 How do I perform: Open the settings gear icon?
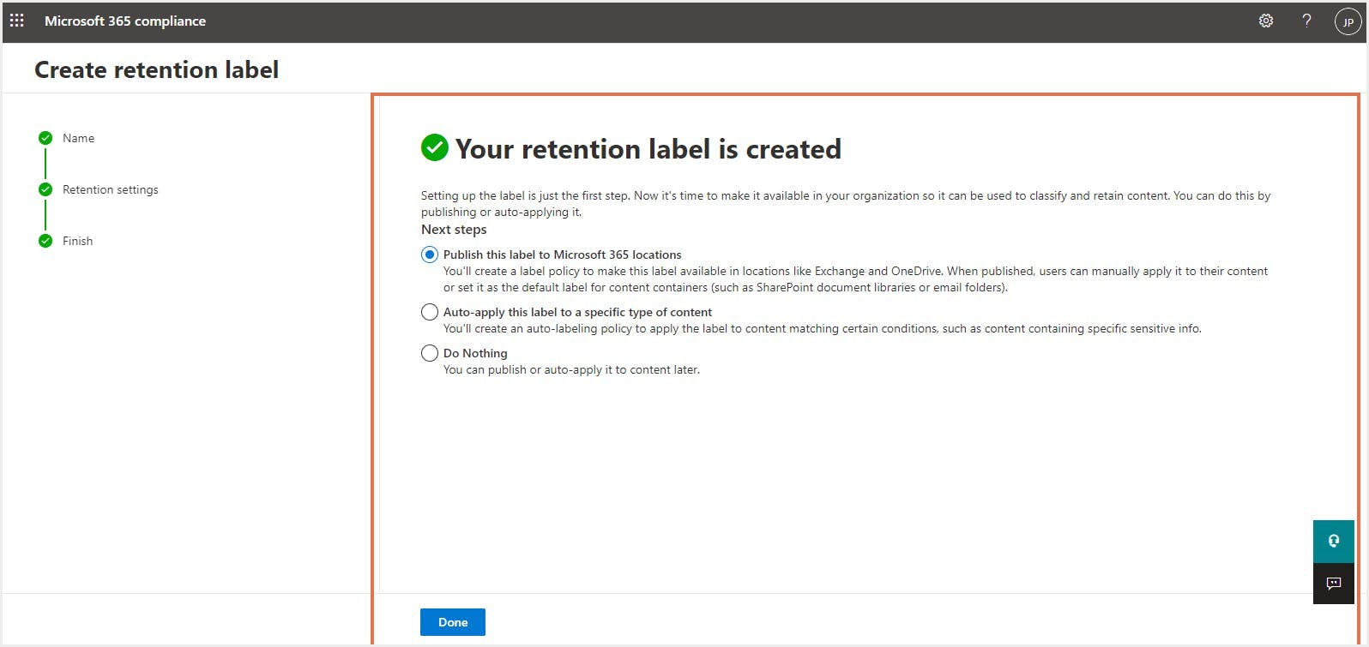pyautogui.click(x=1266, y=21)
